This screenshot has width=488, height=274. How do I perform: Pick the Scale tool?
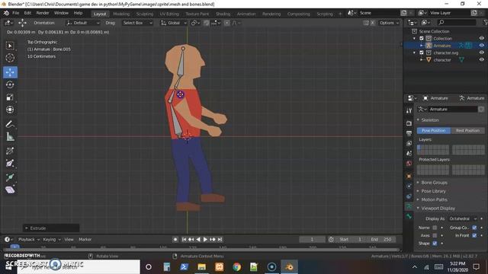click(10, 97)
